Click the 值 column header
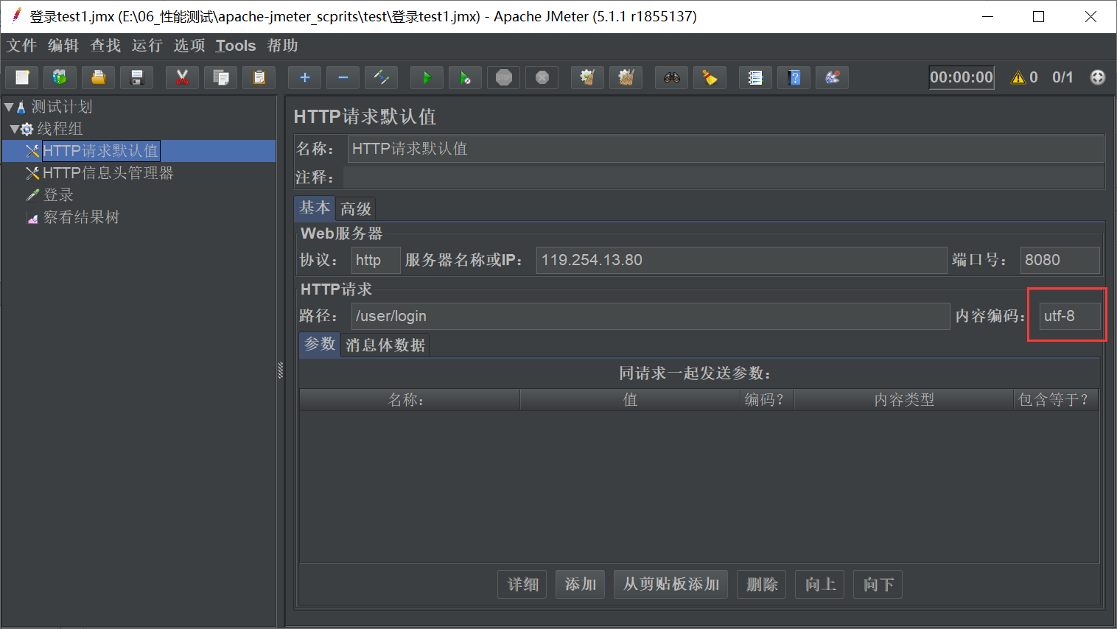Image resolution: width=1117 pixels, height=629 pixels. click(x=631, y=400)
